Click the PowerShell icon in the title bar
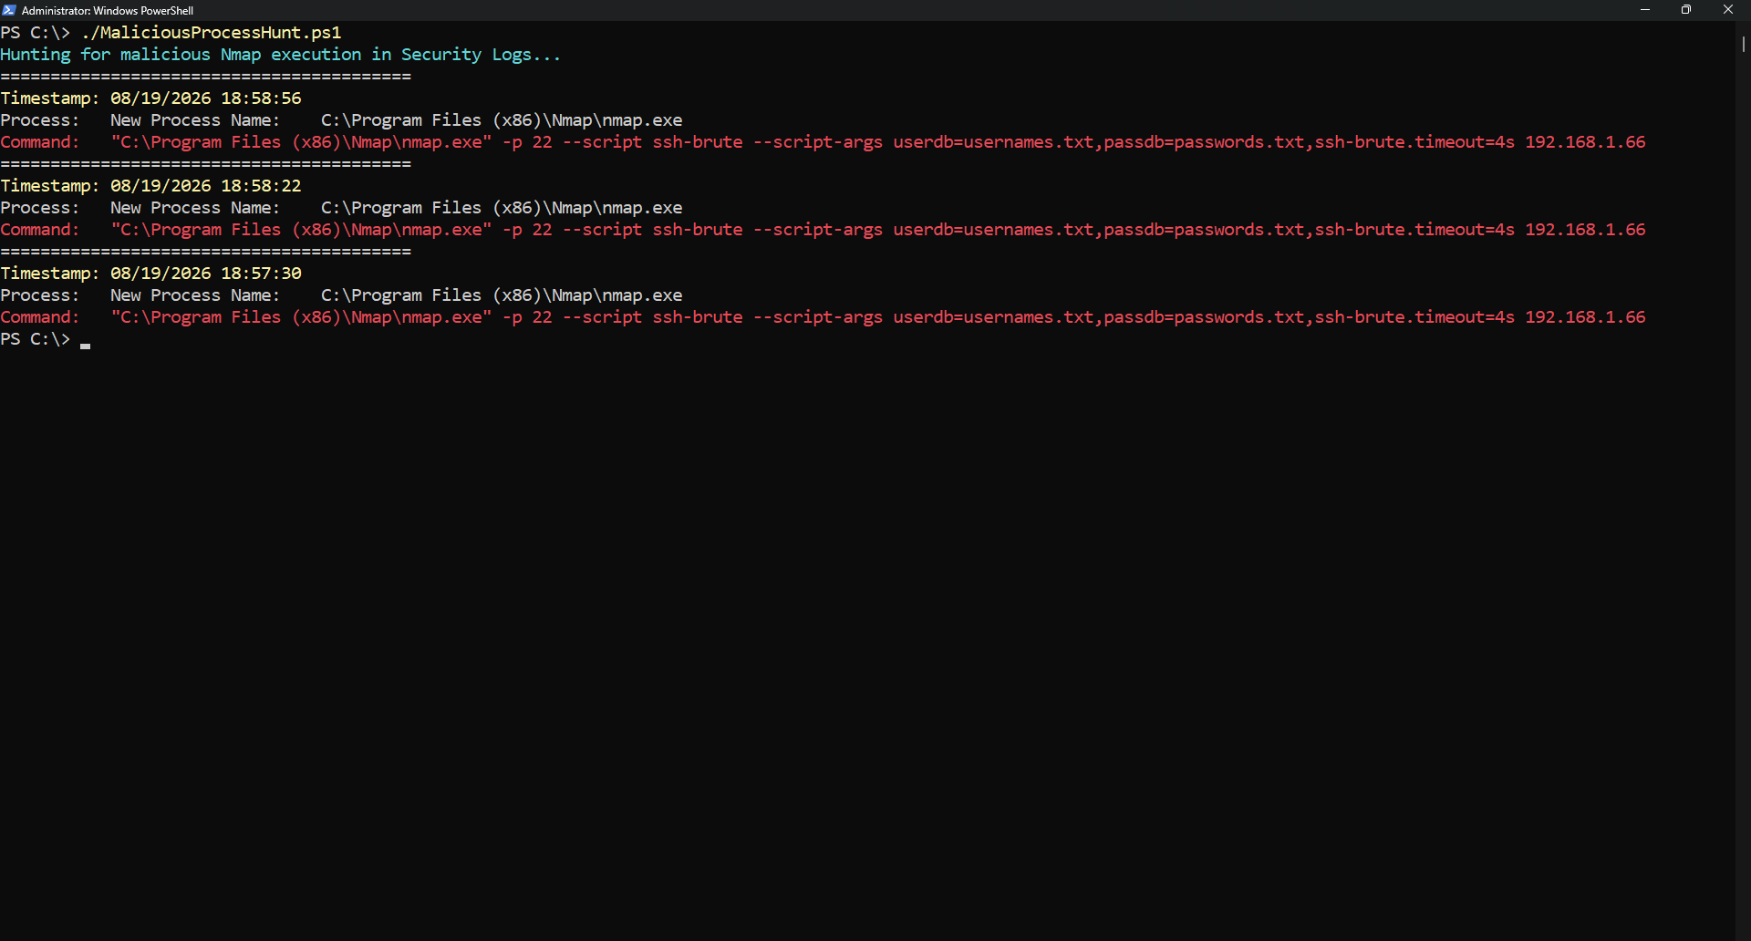 tap(9, 10)
